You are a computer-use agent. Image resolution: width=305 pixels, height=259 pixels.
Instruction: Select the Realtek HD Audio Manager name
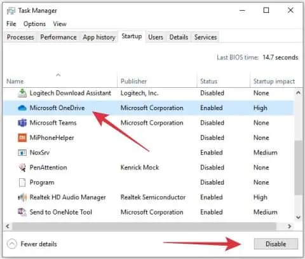(x=67, y=197)
